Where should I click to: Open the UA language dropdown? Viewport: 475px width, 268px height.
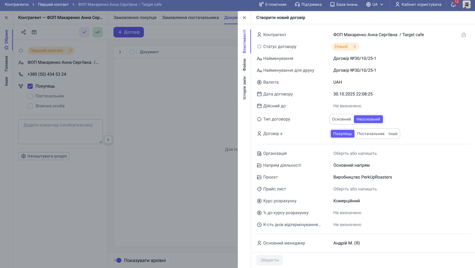point(375,5)
